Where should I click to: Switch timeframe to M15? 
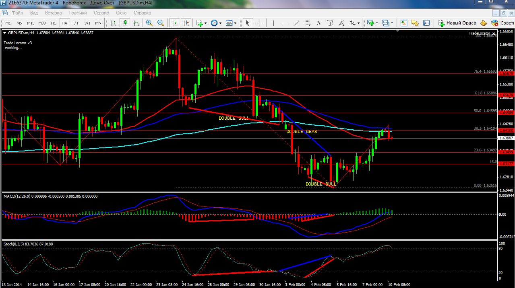coord(31,23)
